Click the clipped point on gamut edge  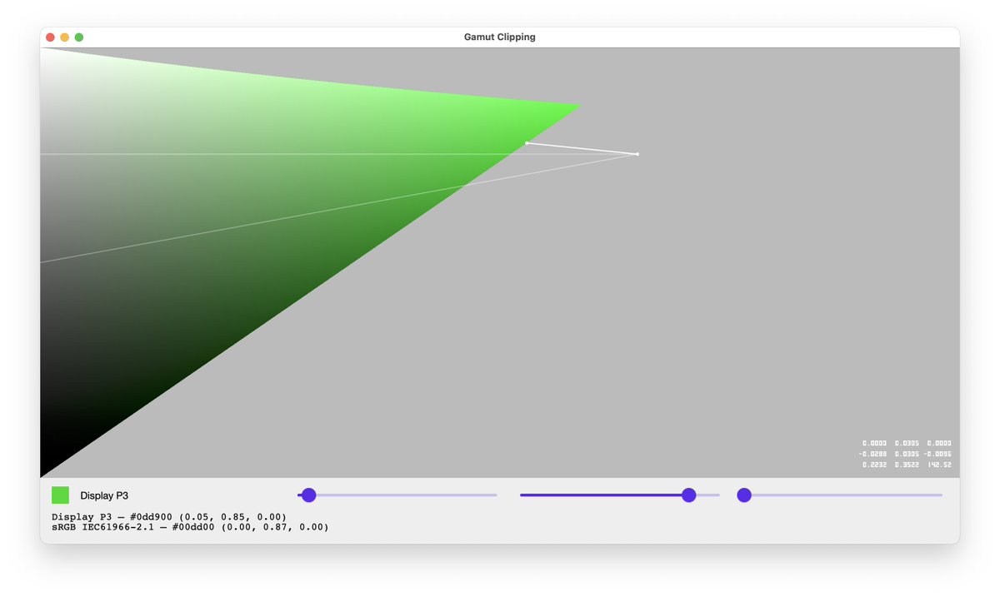(527, 143)
